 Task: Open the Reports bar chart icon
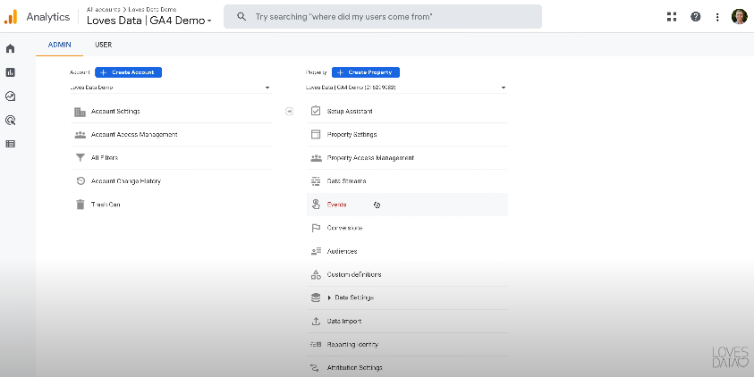[10, 72]
